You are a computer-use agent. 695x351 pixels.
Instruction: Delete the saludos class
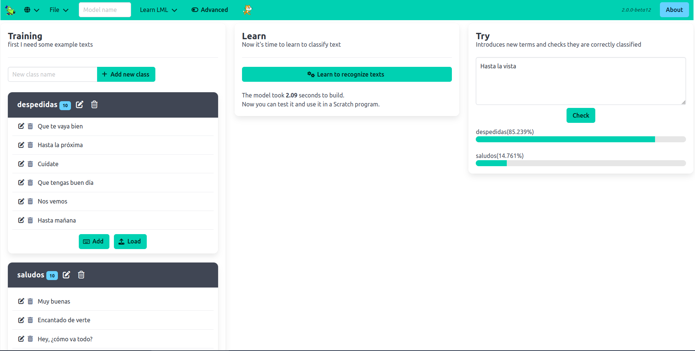pos(81,275)
